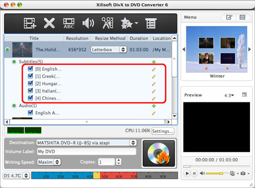Click the Copies number field
The height and width of the screenshot is (188, 255).
tap(107, 162)
